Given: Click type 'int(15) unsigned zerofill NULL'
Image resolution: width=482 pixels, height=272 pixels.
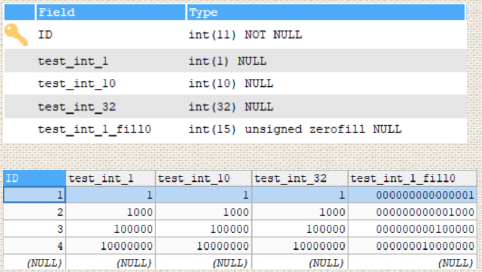Looking at the screenshot, I should click(x=295, y=129).
